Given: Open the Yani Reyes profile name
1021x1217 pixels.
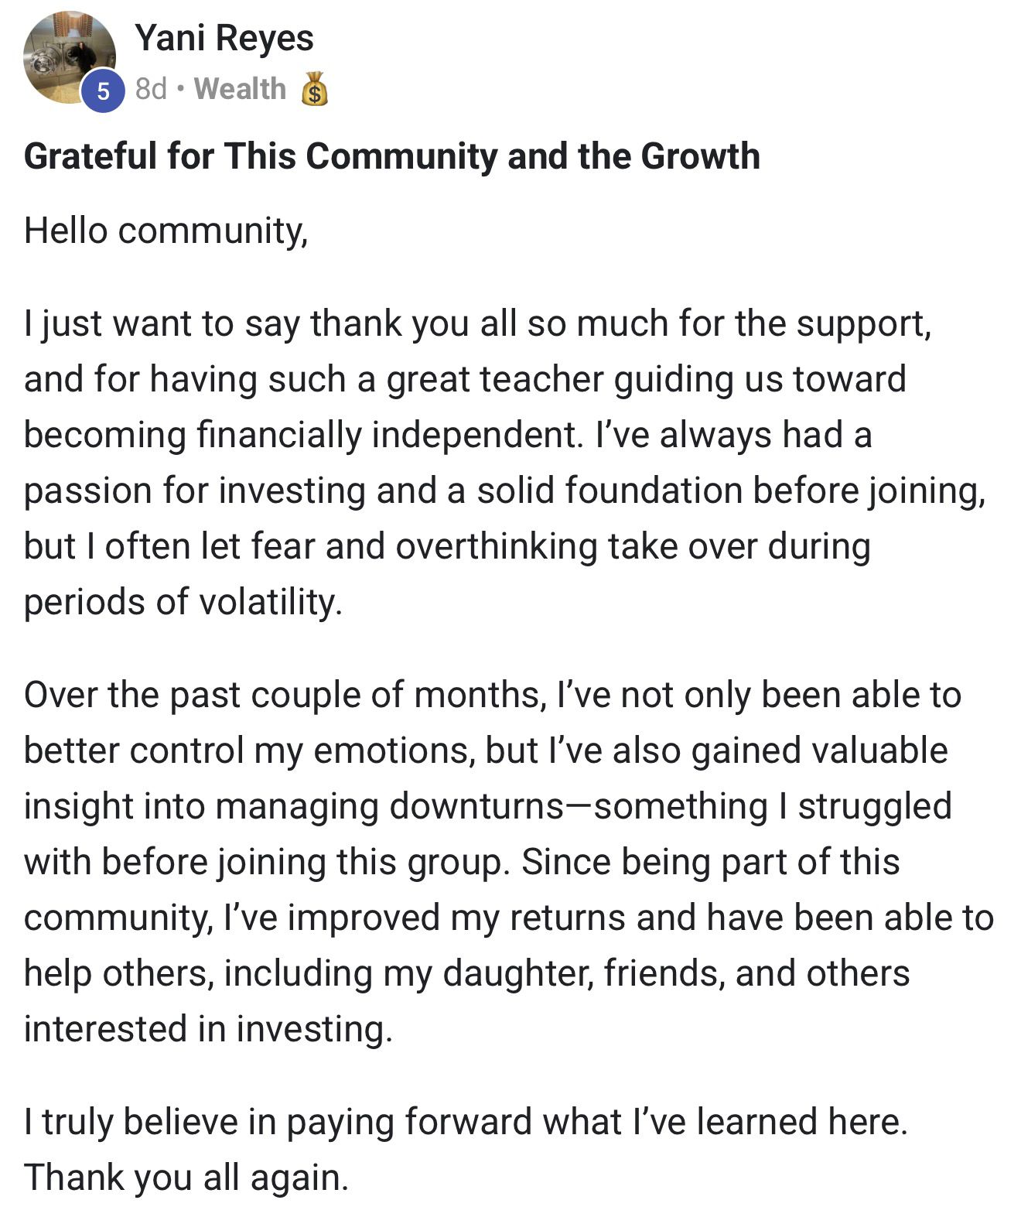Looking at the screenshot, I should 224,38.
